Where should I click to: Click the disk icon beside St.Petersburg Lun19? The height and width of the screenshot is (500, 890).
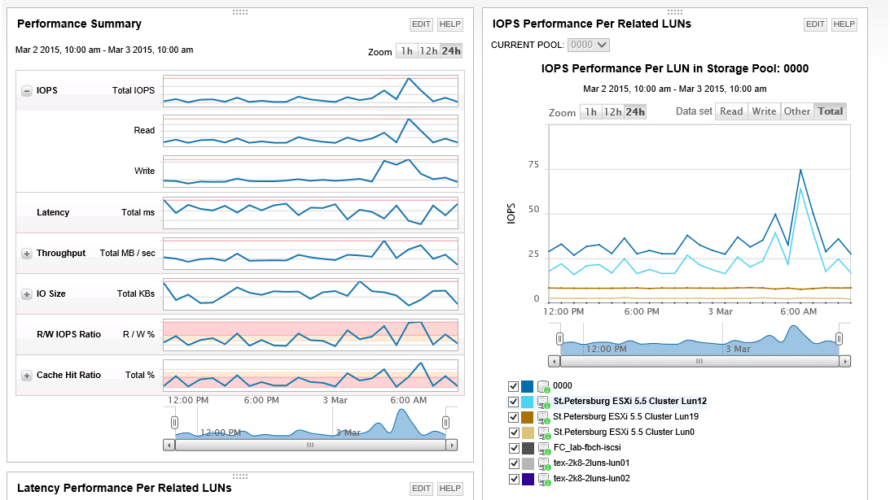[544, 416]
